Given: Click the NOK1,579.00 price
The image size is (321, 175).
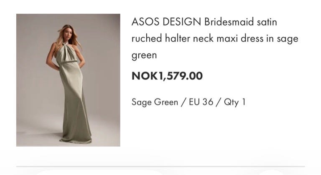Looking at the screenshot, I should [x=167, y=76].
